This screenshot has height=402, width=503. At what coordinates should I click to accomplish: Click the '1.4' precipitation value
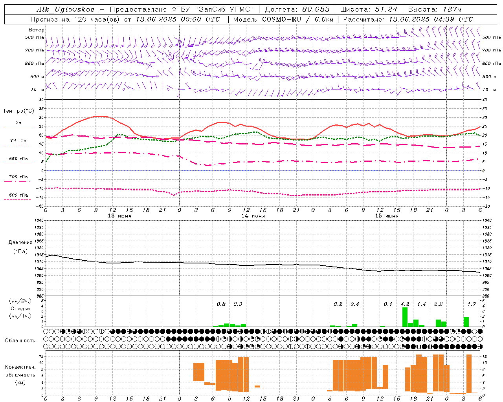(422, 304)
